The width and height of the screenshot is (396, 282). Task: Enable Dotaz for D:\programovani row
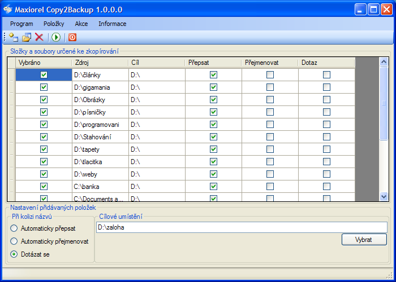[x=326, y=125]
